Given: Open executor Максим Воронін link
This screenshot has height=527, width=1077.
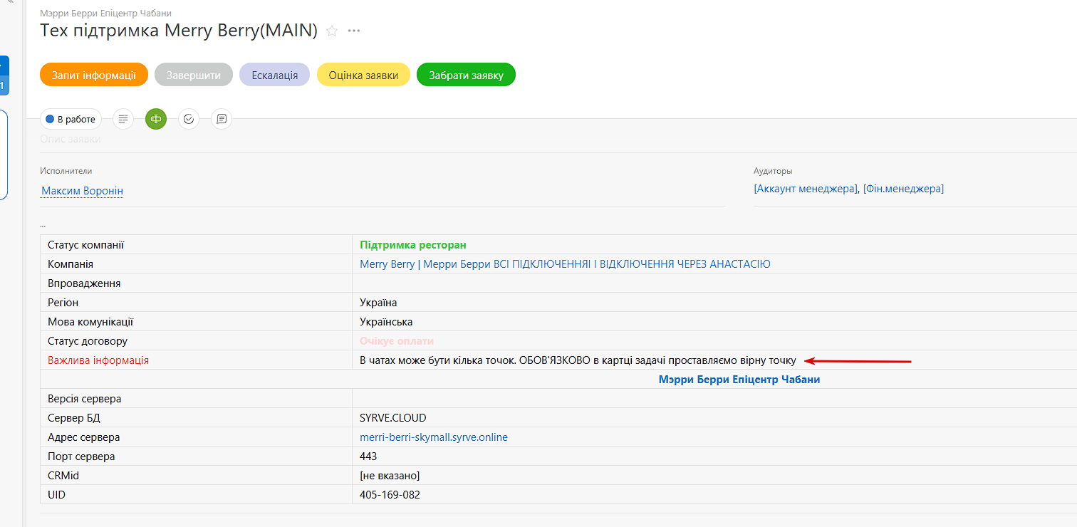Looking at the screenshot, I should (x=83, y=191).
